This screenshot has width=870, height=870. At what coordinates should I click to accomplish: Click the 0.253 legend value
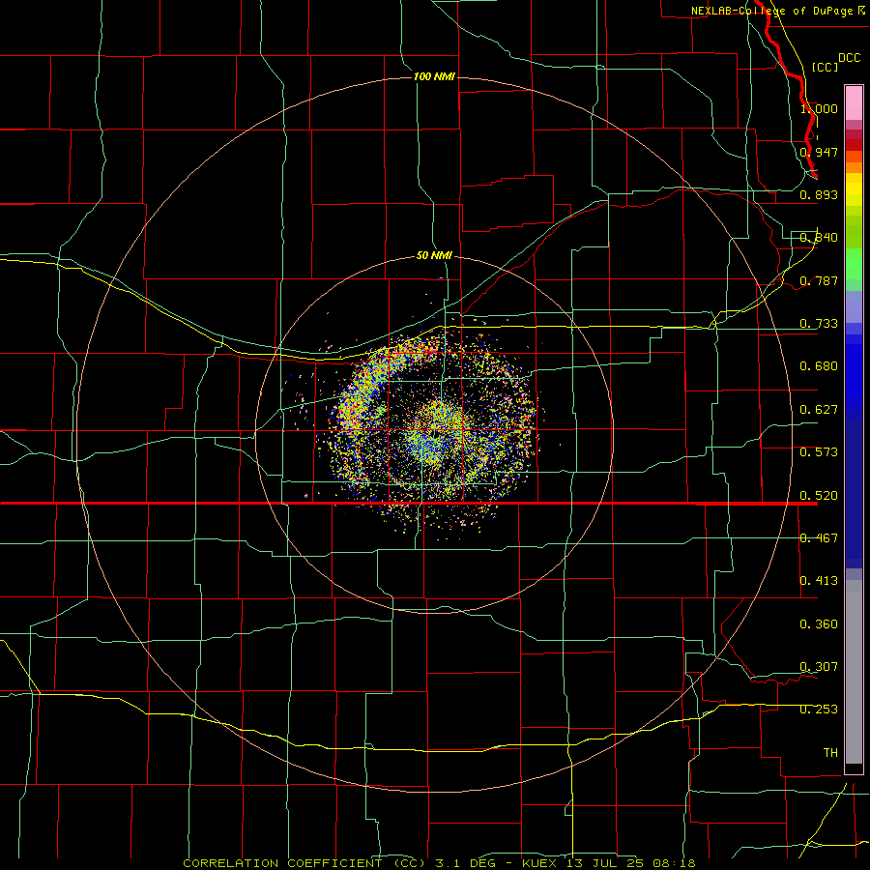point(819,710)
